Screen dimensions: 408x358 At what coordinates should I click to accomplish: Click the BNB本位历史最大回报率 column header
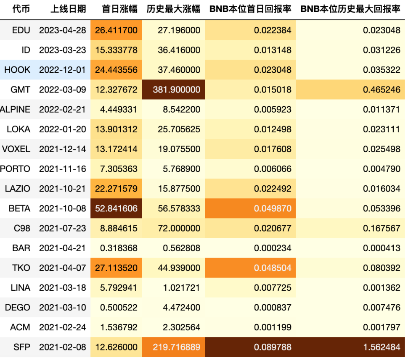tap(348, 10)
